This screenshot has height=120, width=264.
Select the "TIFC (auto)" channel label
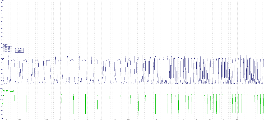[9, 91]
